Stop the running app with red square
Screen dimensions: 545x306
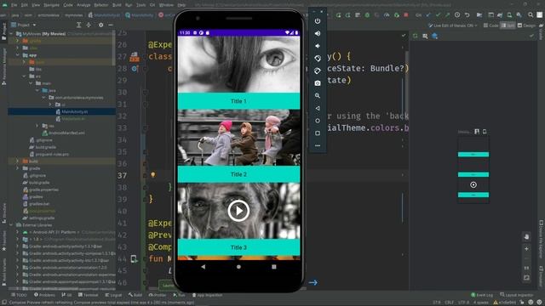pyautogui.click(x=406, y=15)
